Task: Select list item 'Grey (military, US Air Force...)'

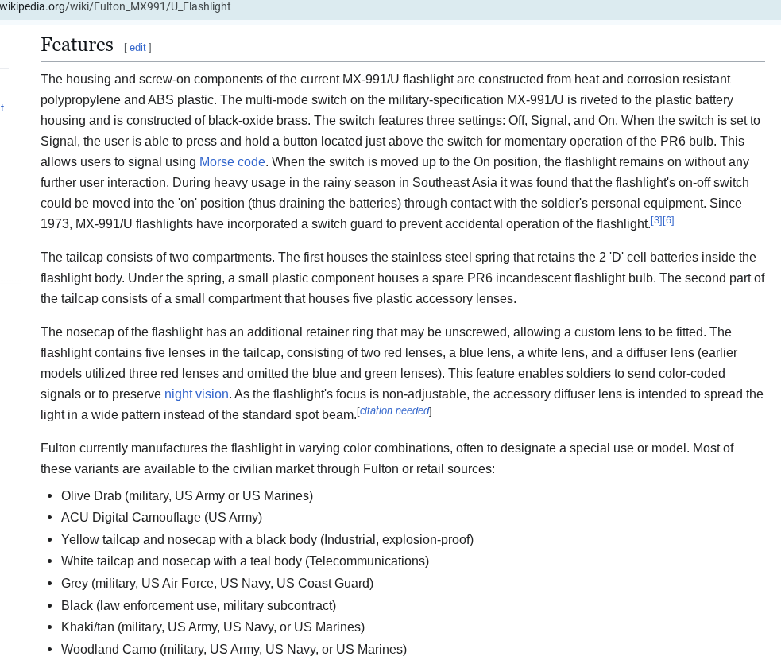Action: [217, 584]
